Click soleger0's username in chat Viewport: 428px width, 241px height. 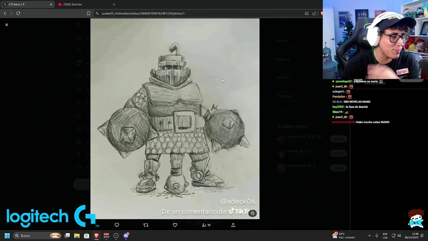click(x=338, y=92)
